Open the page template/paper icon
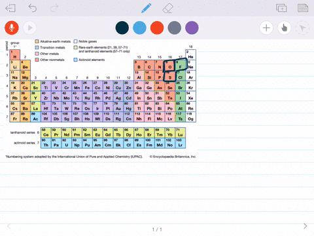 303,8
